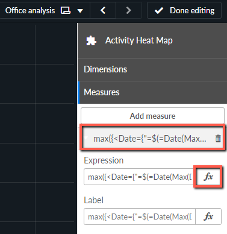Click the checkmark icon in Done editing
227x234 pixels.
tap(159, 10)
